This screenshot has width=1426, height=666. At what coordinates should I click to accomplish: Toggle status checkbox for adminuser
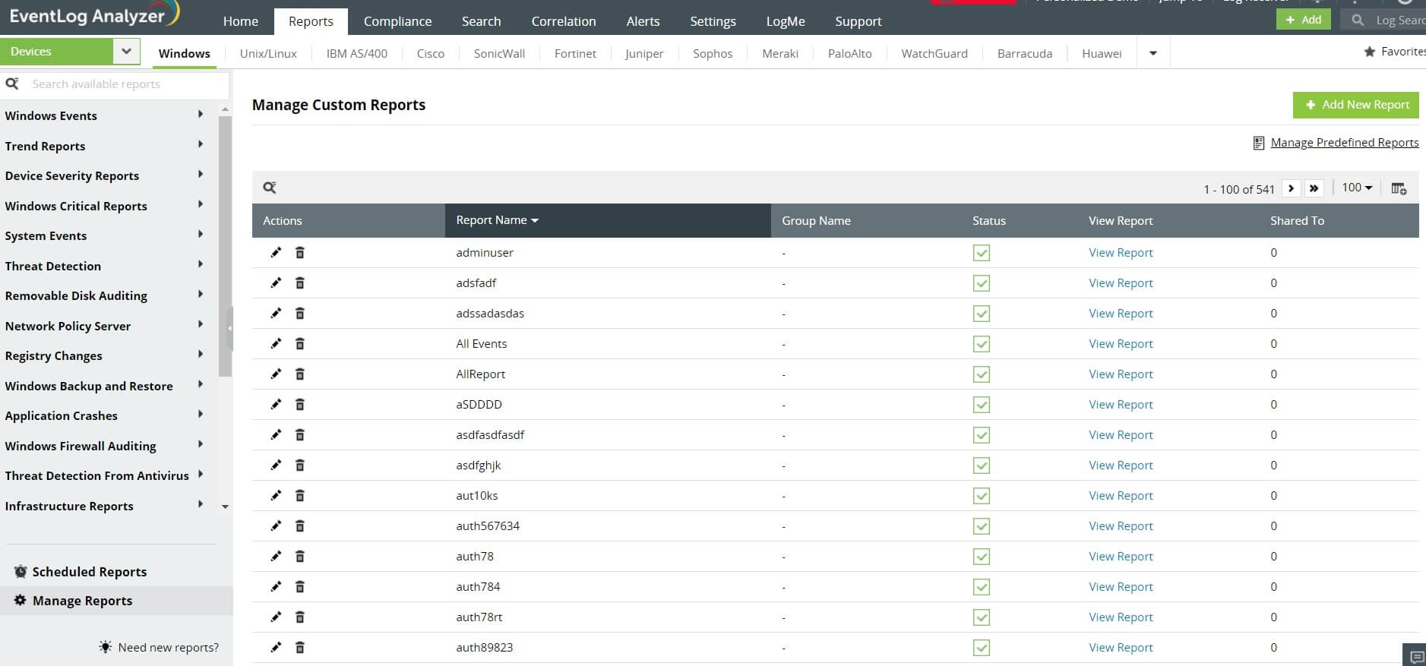(982, 253)
